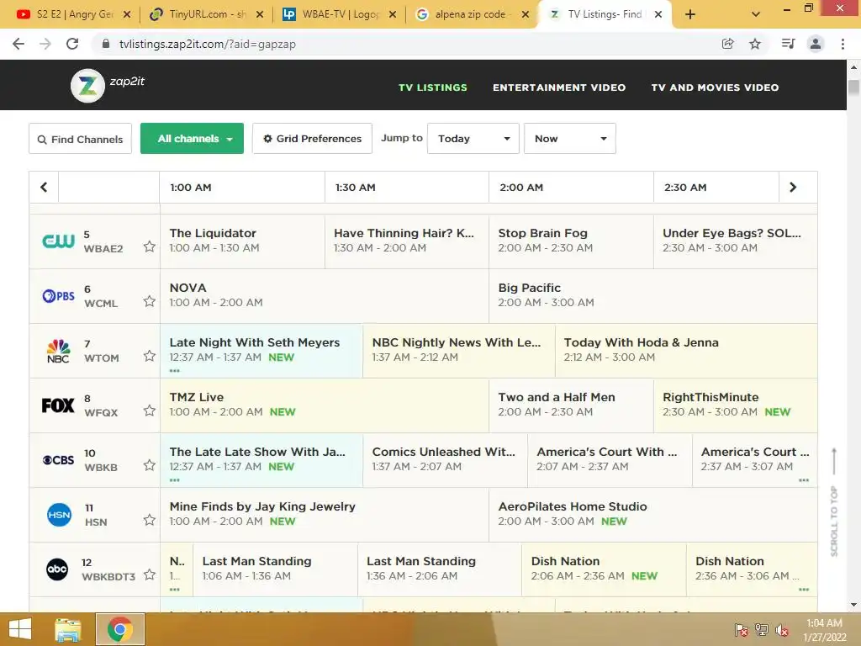Click the zap2it logo

tap(108, 85)
